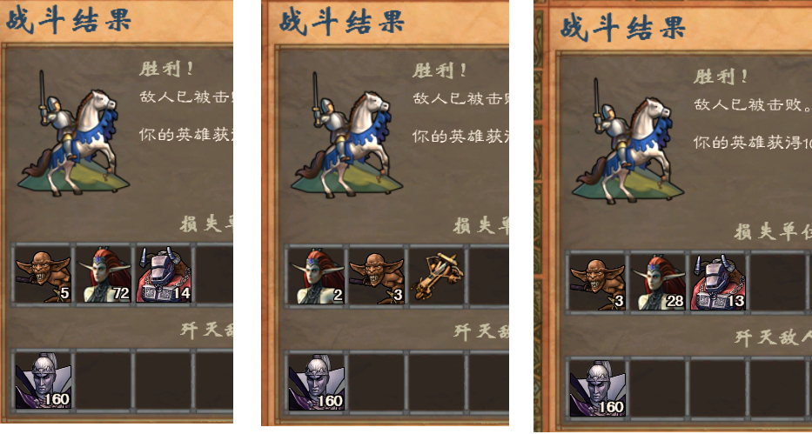Click the 胜利! text in the left panel
The width and height of the screenshot is (812, 434).
pyautogui.click(x=166, y=69)
